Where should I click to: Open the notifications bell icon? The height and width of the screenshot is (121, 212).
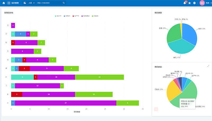point(185,3)
